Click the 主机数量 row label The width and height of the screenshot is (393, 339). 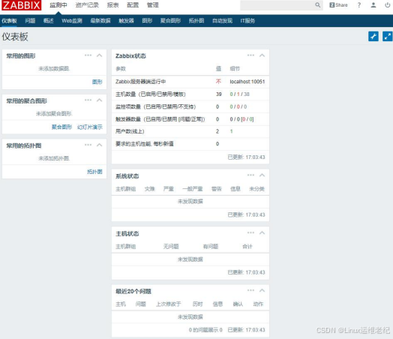(151, 94)
